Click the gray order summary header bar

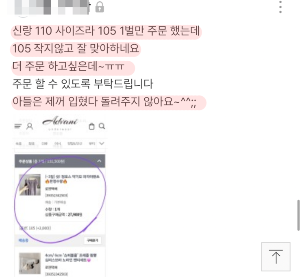pyautogui.click(x=60, y=161)
